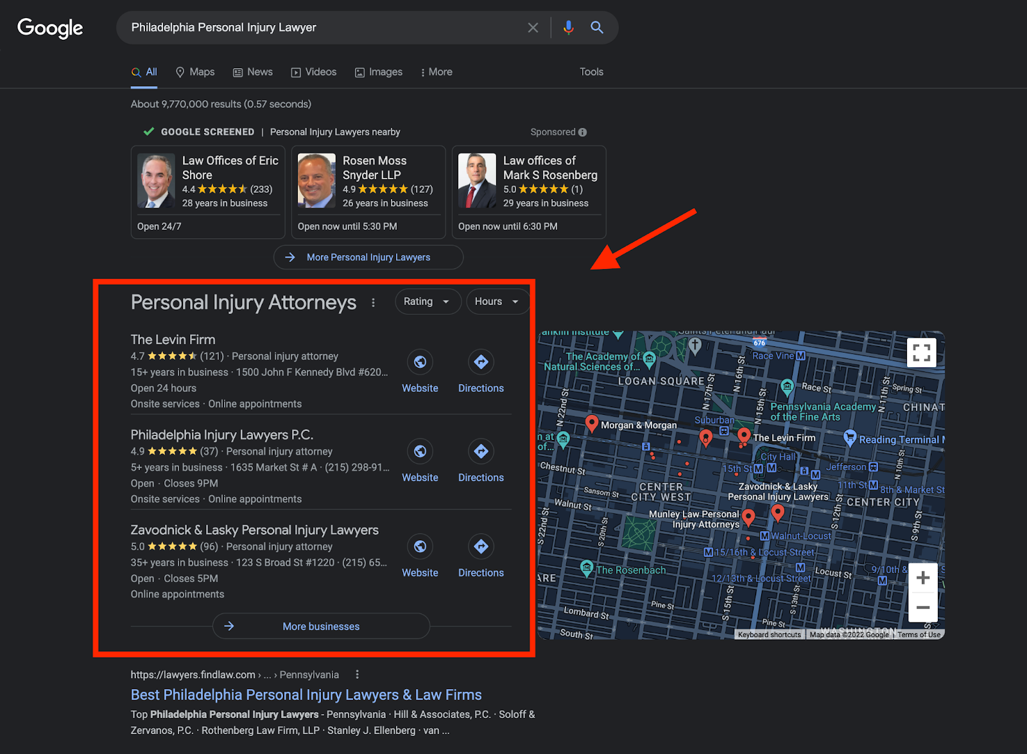Click The Rosenbach map marker
This screenshot has height=754, width=1027.
tap(587, 568)
